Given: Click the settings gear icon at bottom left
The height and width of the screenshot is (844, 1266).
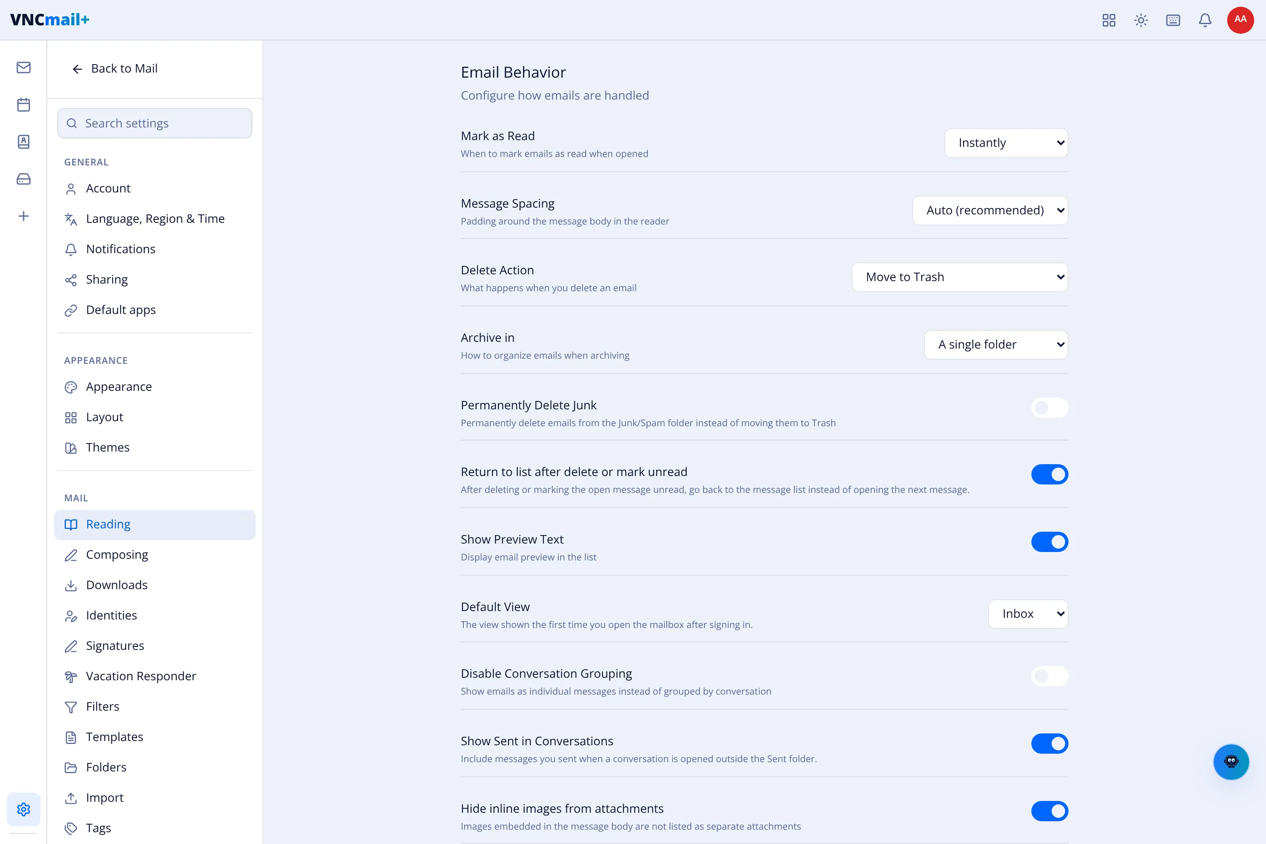Looking at the screenshot, I should point(23,809).
